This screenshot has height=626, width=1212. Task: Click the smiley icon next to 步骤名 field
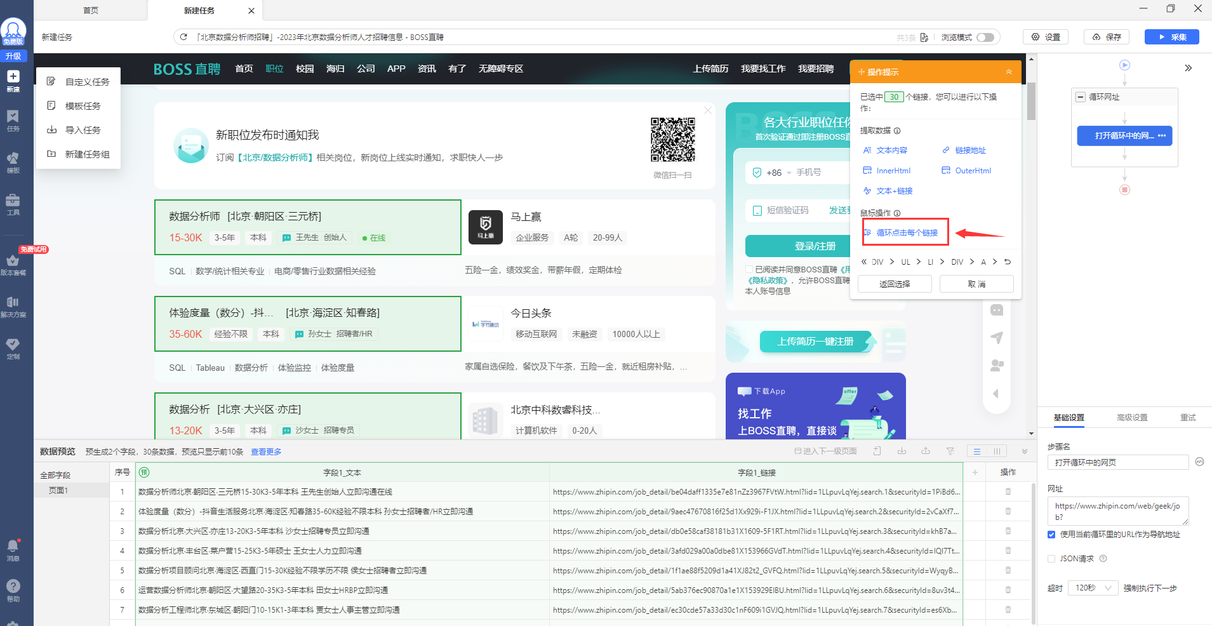tap(1199, 462)
